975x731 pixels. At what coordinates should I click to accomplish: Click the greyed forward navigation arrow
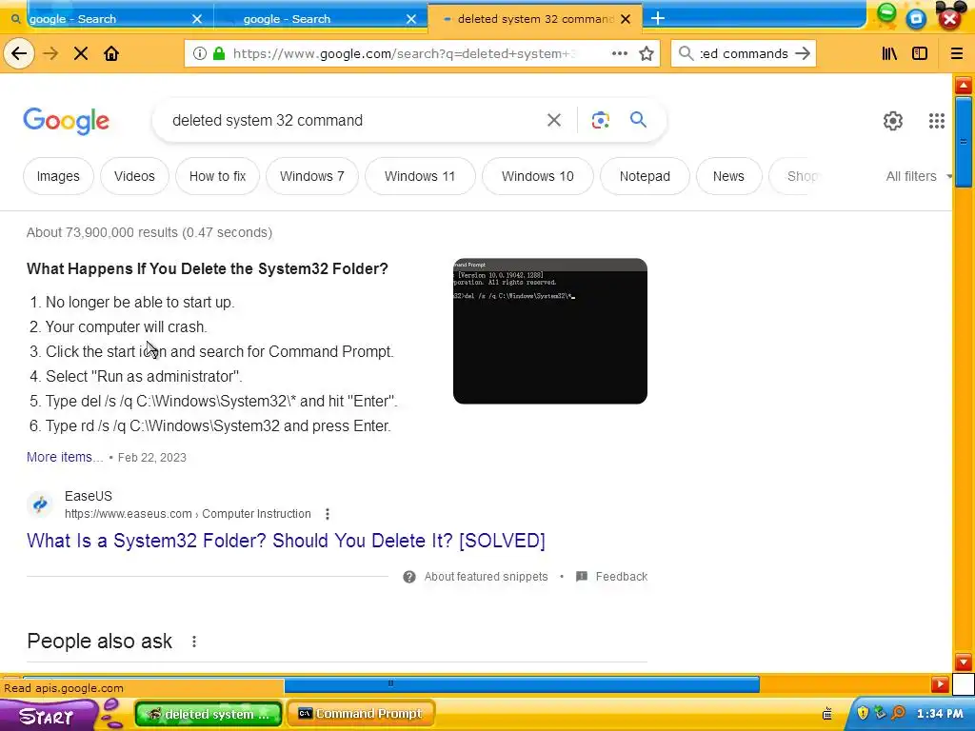50,53
